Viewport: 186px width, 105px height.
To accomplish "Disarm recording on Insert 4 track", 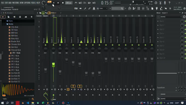I will 73,86.
